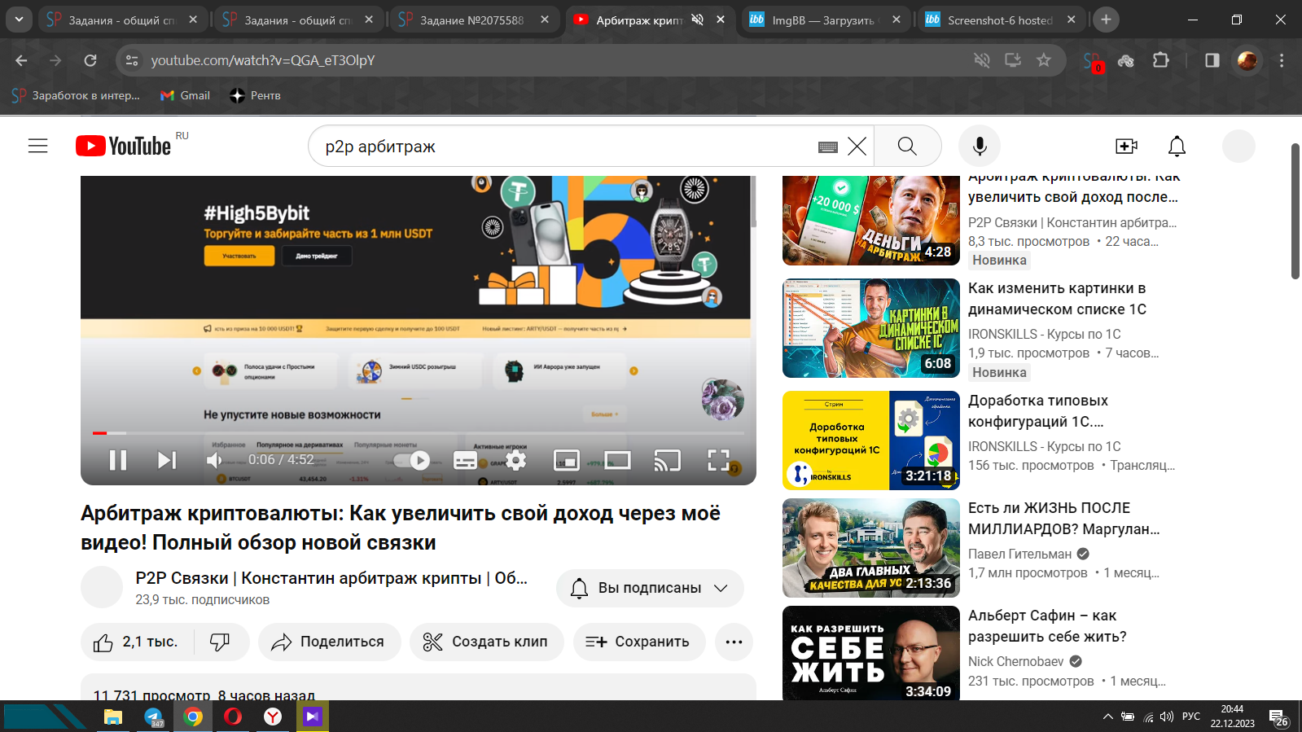
Task: Unmute the Арбитраж крипт tab audio icon
Action: click(697, 20)
